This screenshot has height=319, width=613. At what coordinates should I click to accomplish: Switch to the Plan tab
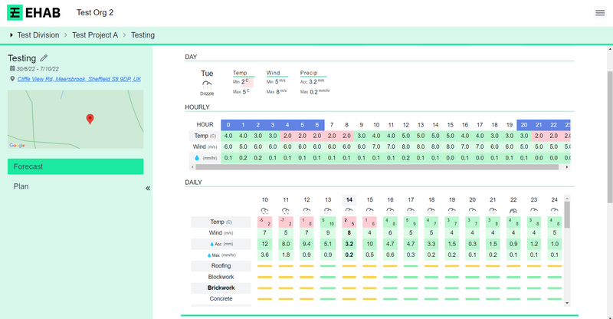pos(23,186)
